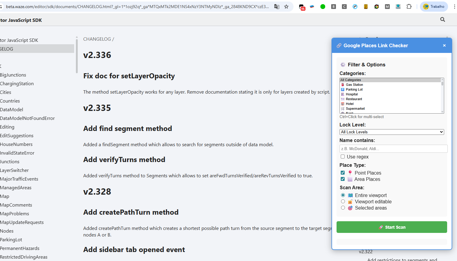Open the Lock Level dropdown
Screen dimensions: 457x261
coord(392,132)
